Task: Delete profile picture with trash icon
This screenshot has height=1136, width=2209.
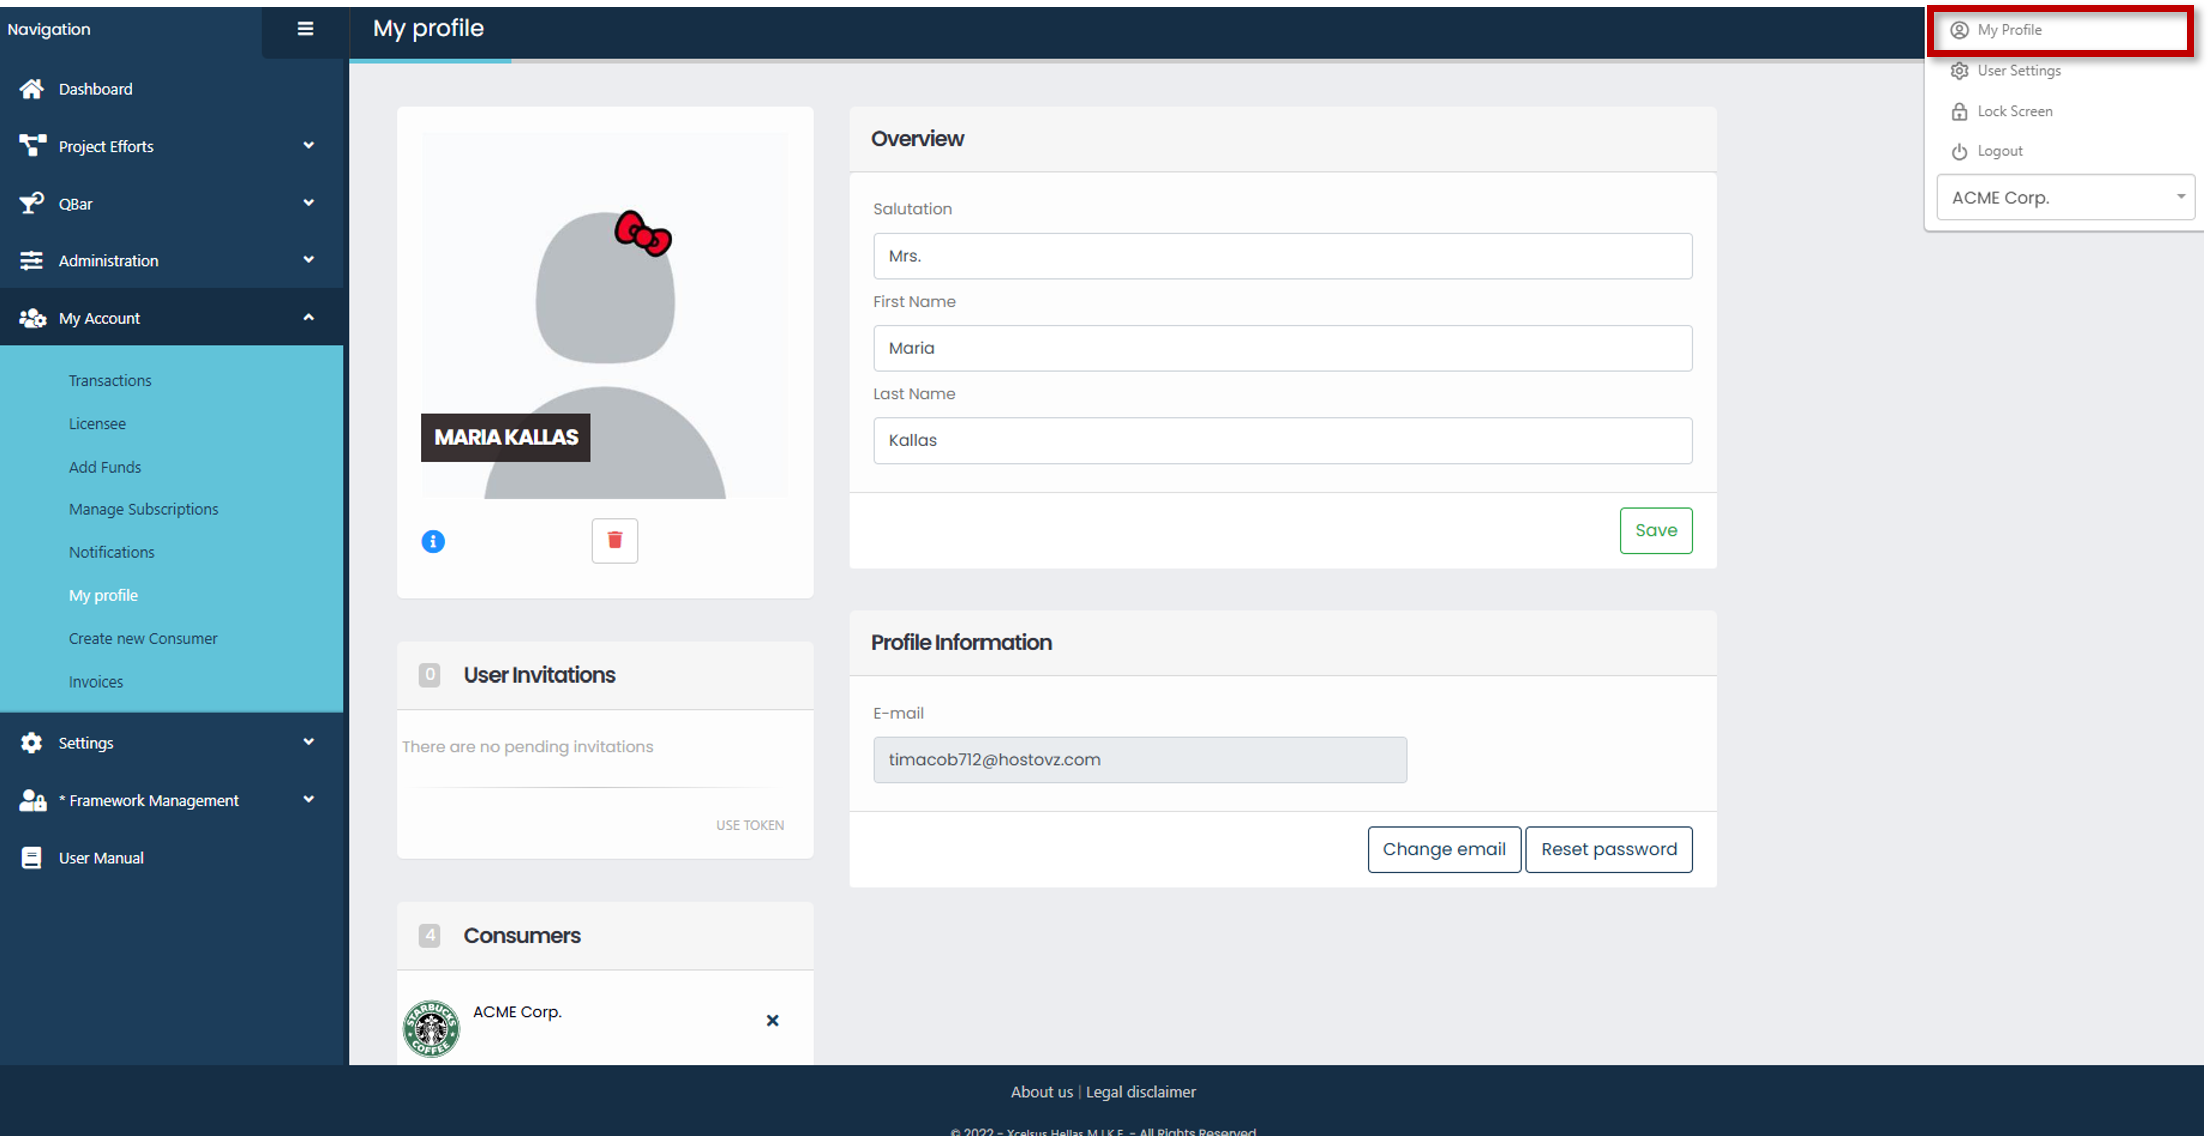Action: [614, 540]
